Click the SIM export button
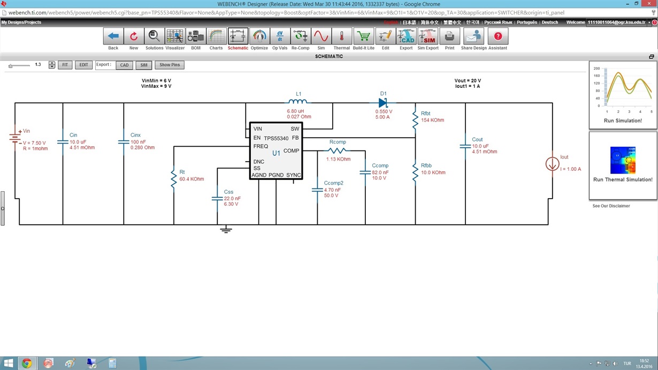 144,65
